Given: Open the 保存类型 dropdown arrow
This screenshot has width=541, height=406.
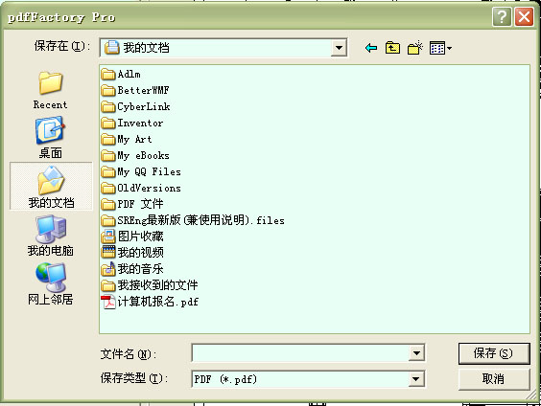Looking at the screenshot, I should click(416, 379).
